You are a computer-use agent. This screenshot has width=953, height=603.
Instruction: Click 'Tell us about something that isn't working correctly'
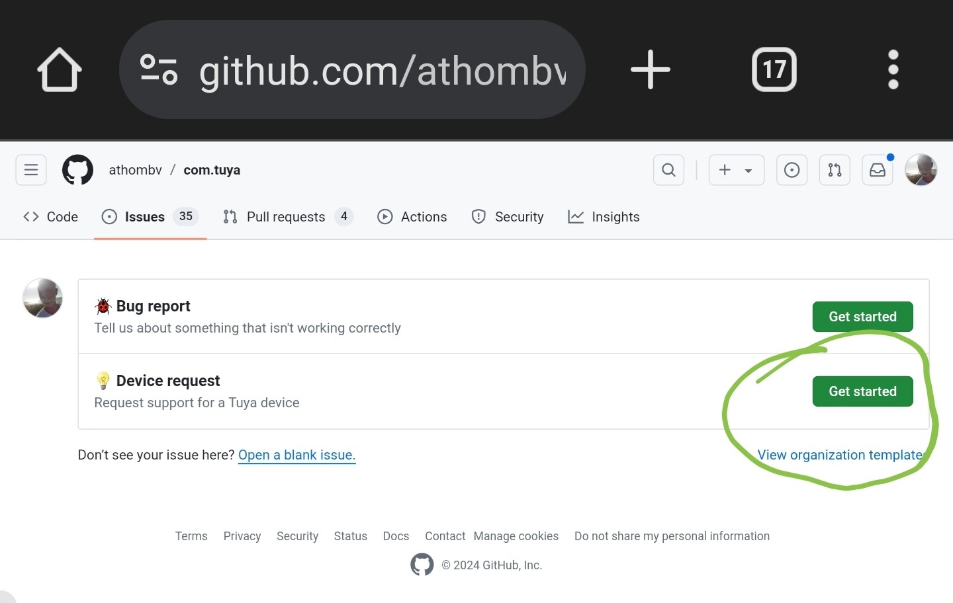point(248,328)
